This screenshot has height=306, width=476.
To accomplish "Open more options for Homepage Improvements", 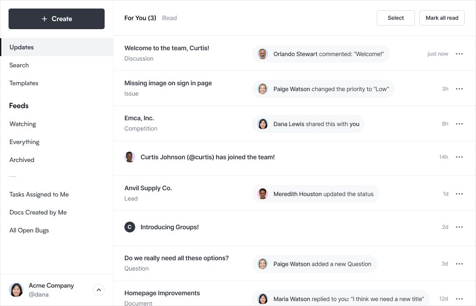I will (x=459, y=298).
